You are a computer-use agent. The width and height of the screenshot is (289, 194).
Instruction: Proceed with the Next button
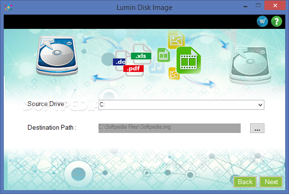point(271,182)
